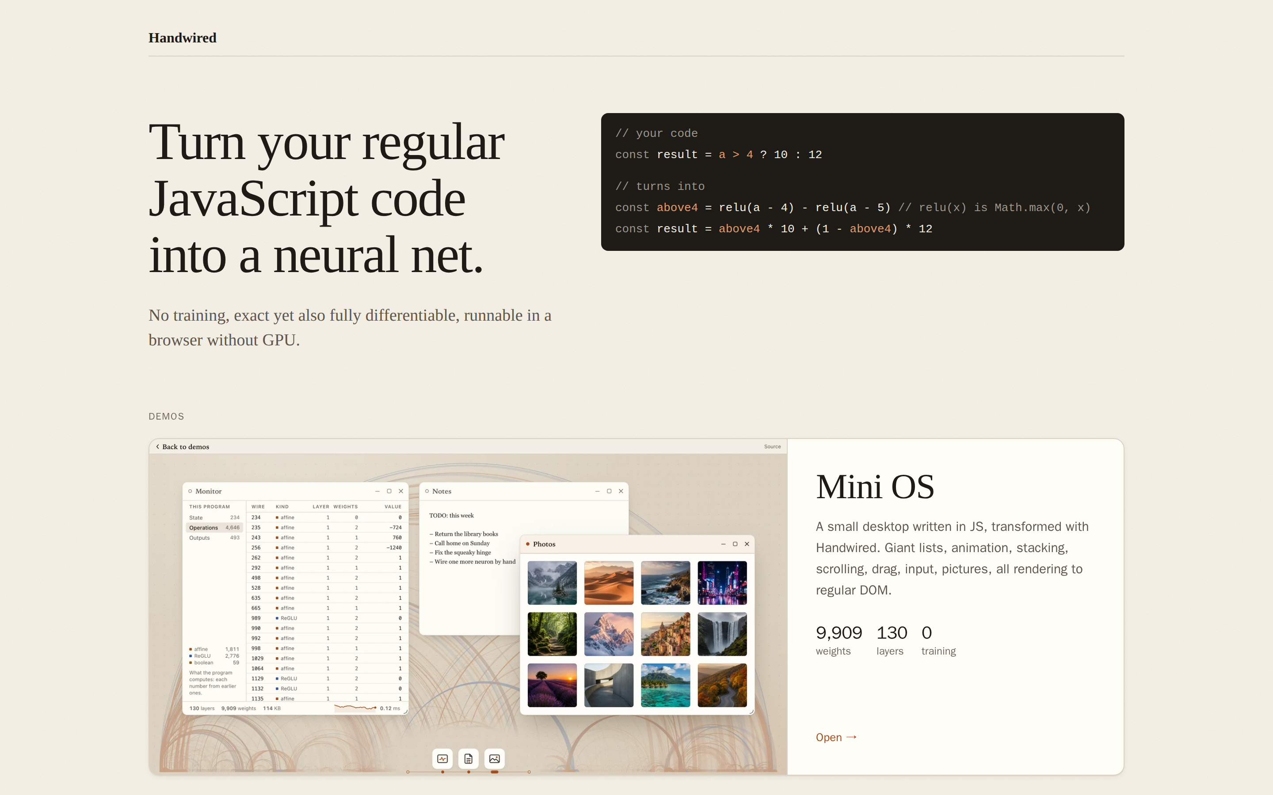Click the Notes text 'TODO: this week'
1273x795 pixels.
[451, 515]
